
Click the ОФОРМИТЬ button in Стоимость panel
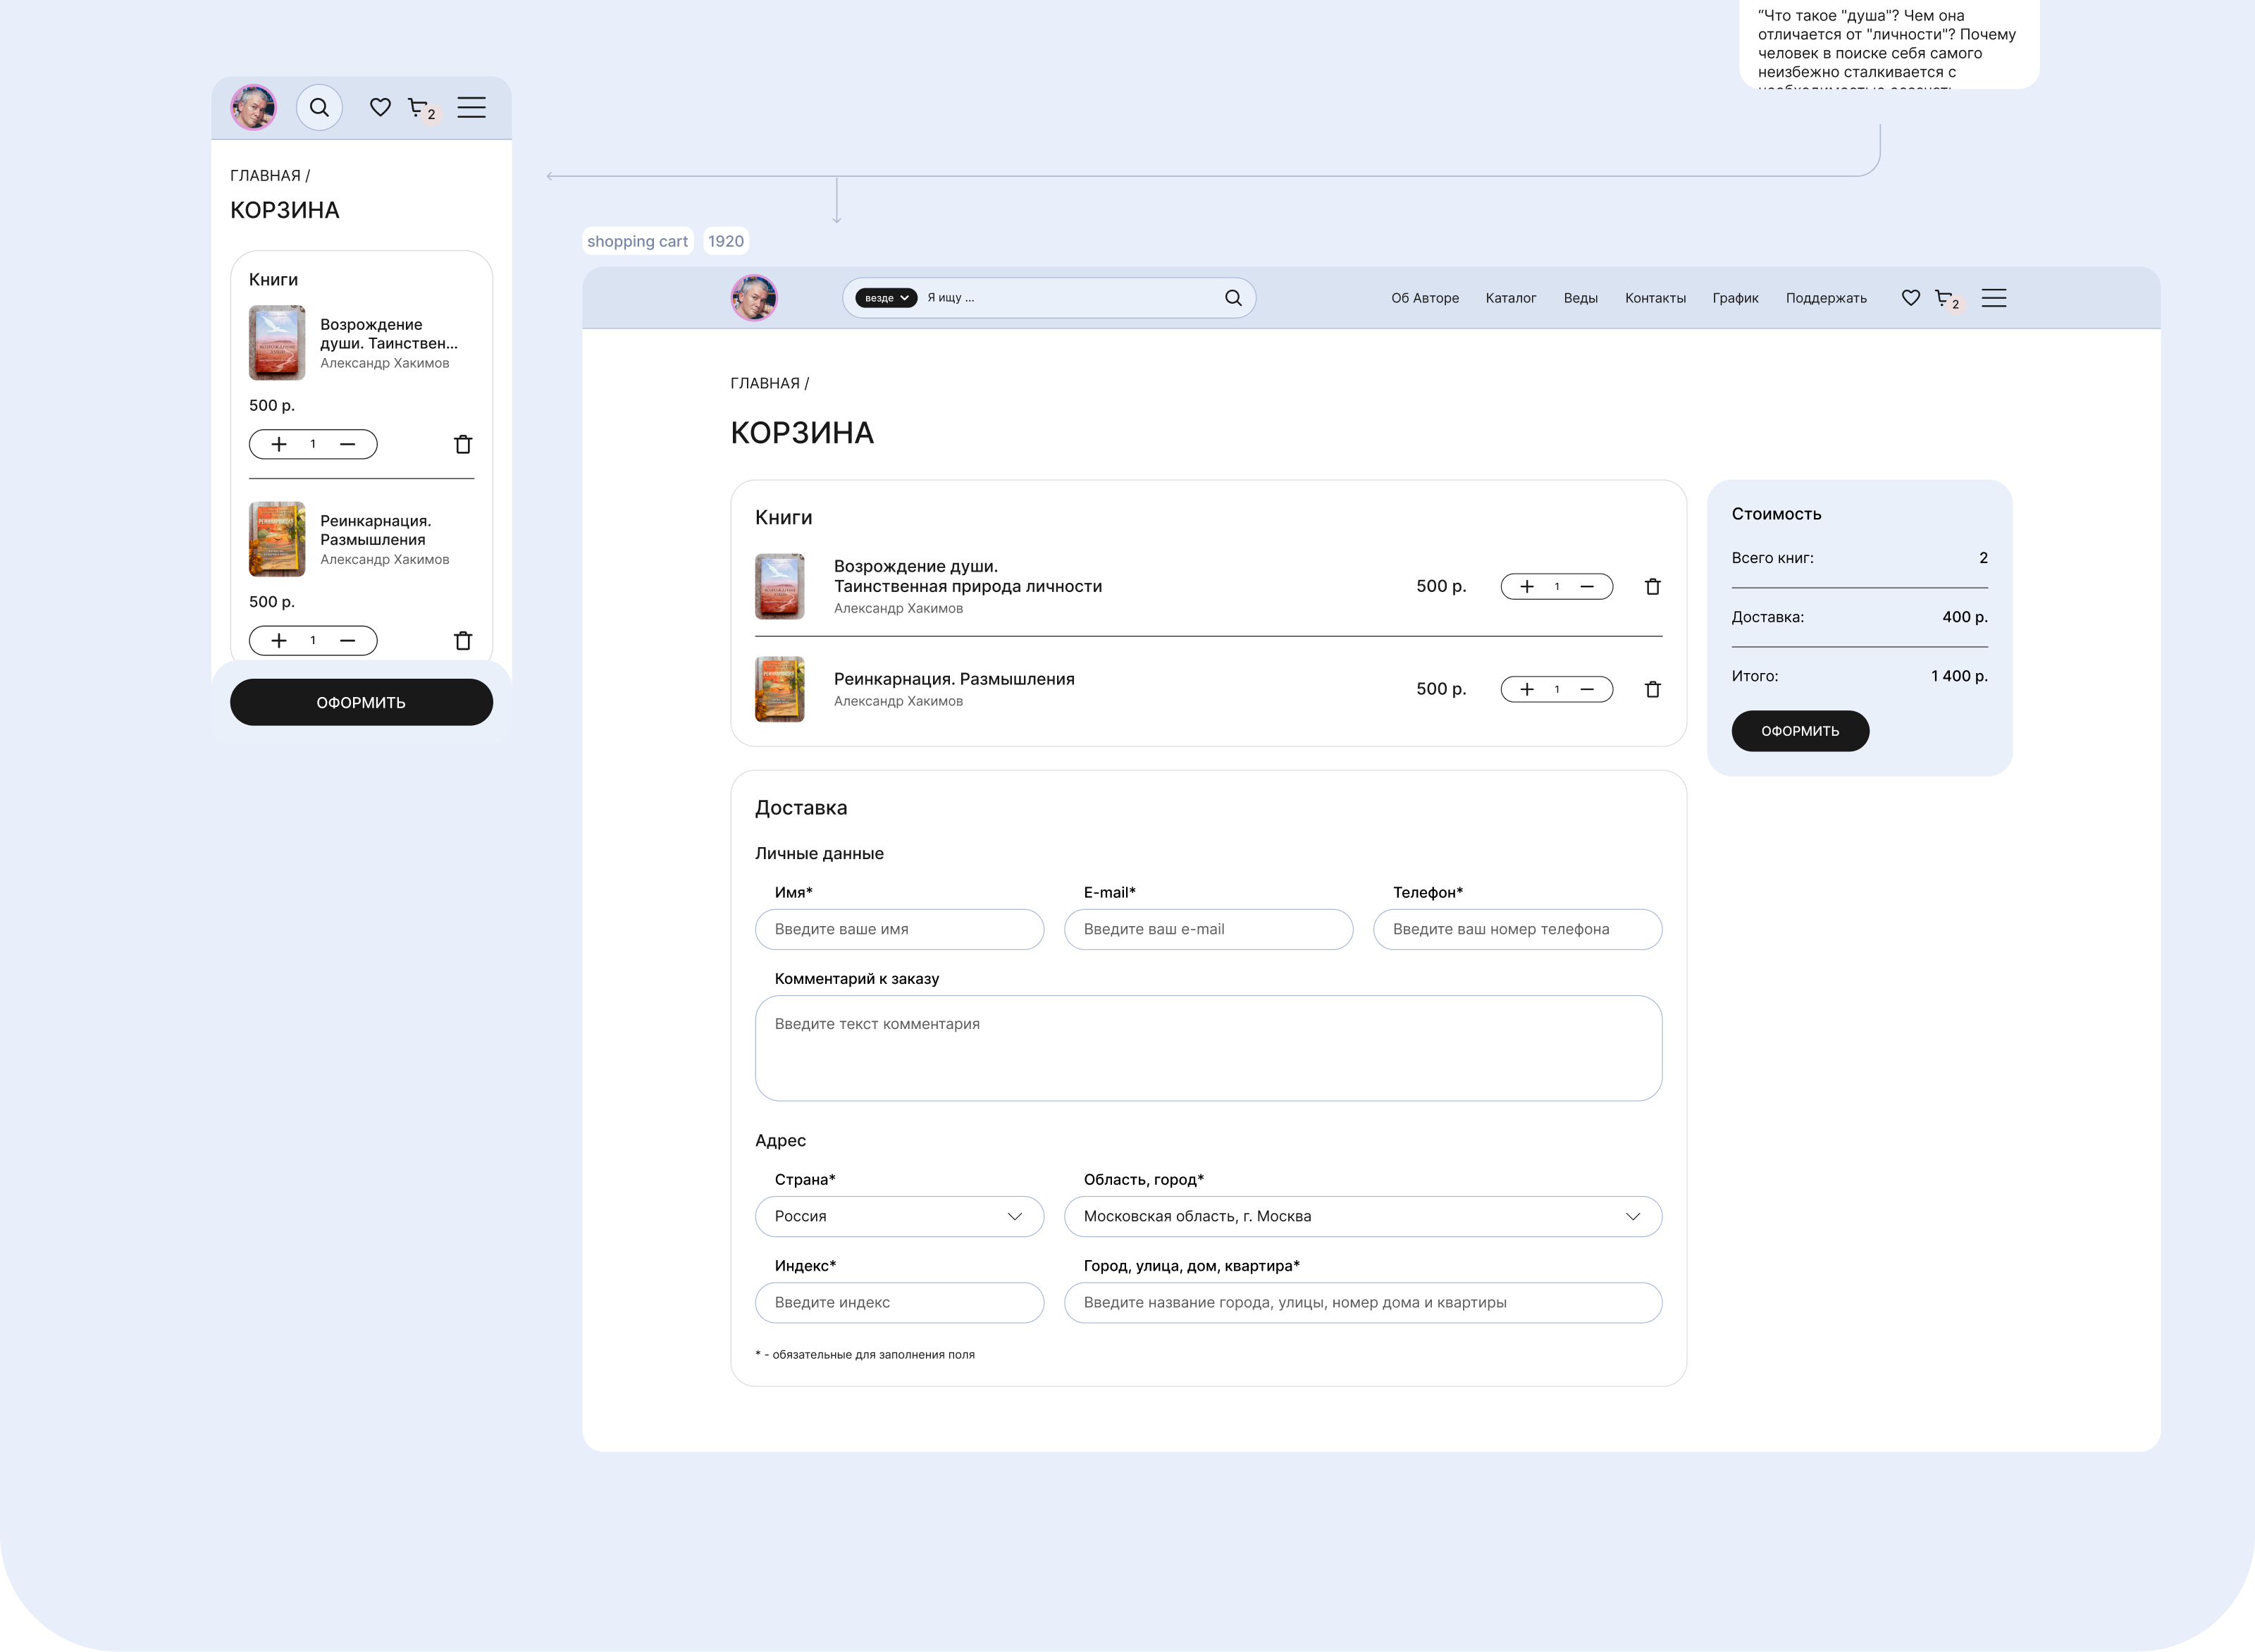click(x=1800, y=731)
